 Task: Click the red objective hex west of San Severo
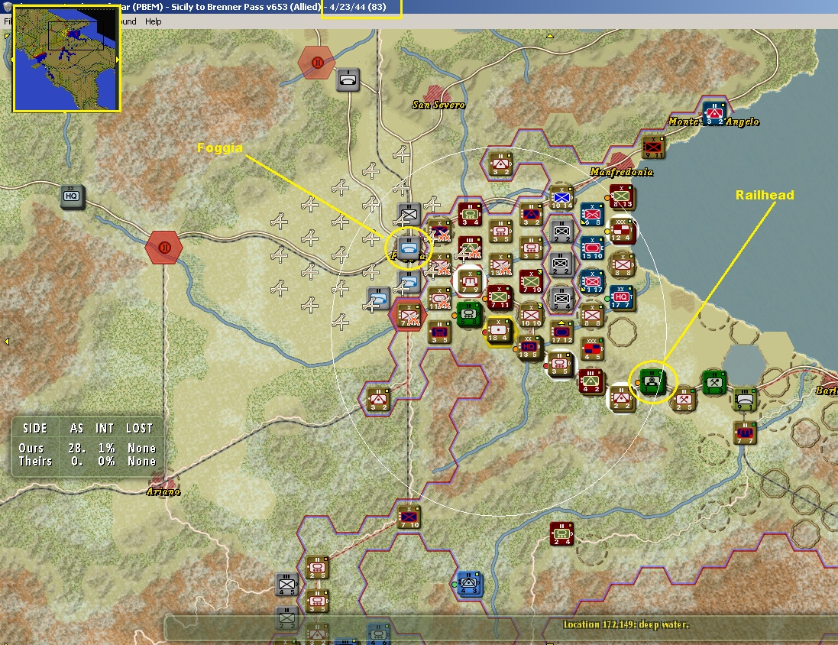tap(317, 63)
